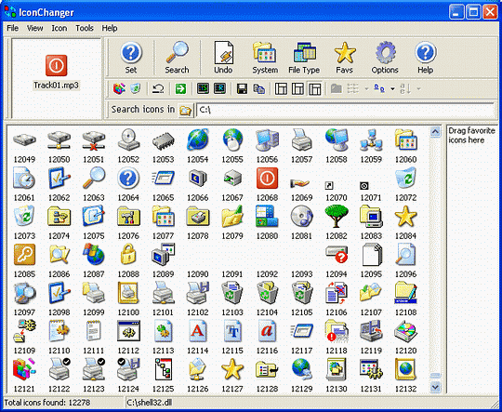This screenshot has width=502, height=412.
Task: Click the Search icons in path field
Action: pyautogui.click(x=345, y=111)
